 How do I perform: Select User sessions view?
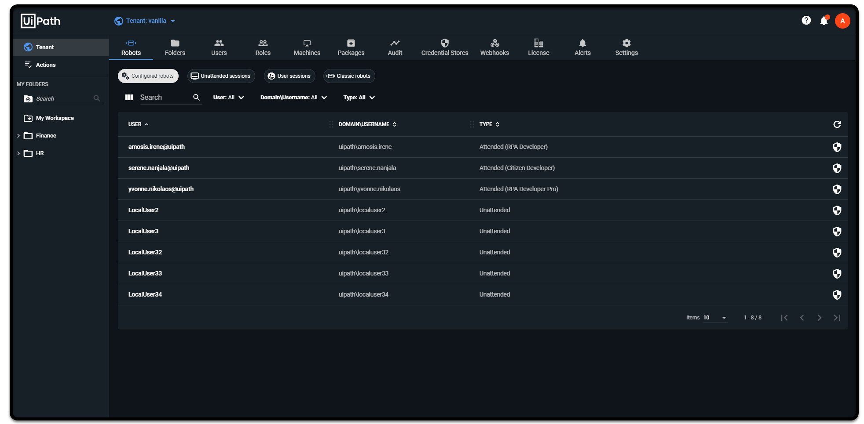coord(289,76)
